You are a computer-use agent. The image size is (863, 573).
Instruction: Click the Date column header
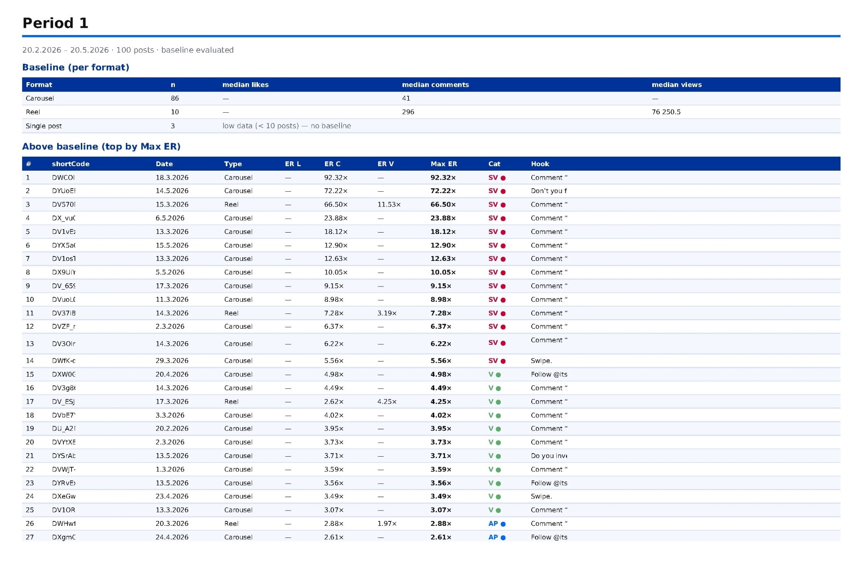pyautogui.click(x=164, y=164)
